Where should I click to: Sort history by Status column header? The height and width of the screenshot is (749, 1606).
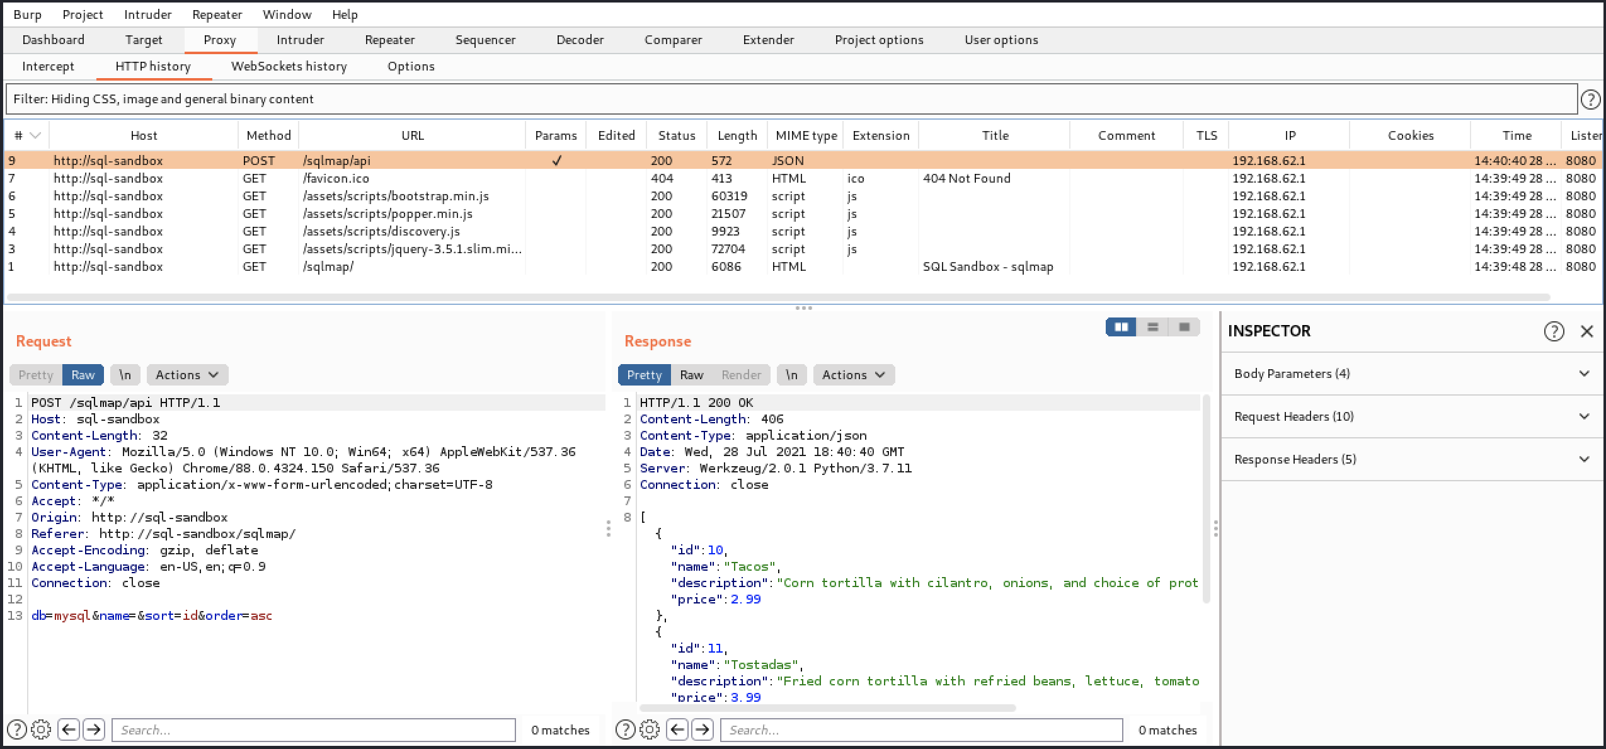coord(677,135)
